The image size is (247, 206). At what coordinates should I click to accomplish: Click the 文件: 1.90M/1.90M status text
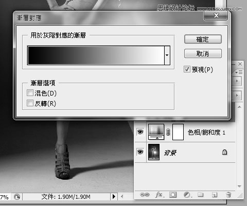[x=66, y=197]
